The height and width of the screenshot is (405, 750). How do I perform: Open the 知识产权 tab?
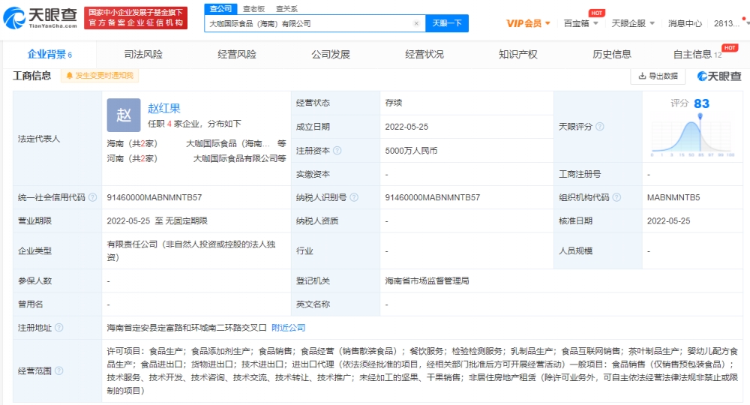click(x=518, y=55)
